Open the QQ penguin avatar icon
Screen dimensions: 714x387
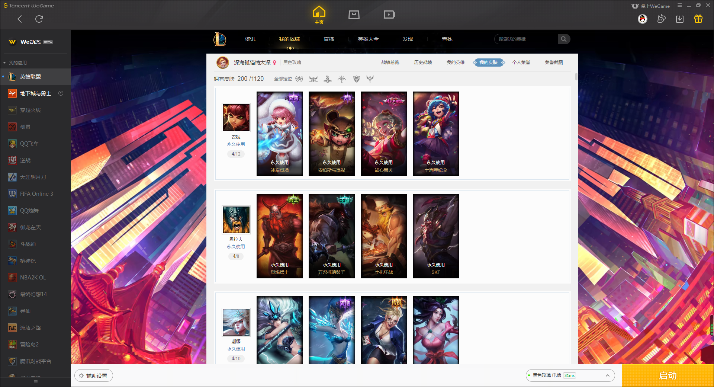642,19
